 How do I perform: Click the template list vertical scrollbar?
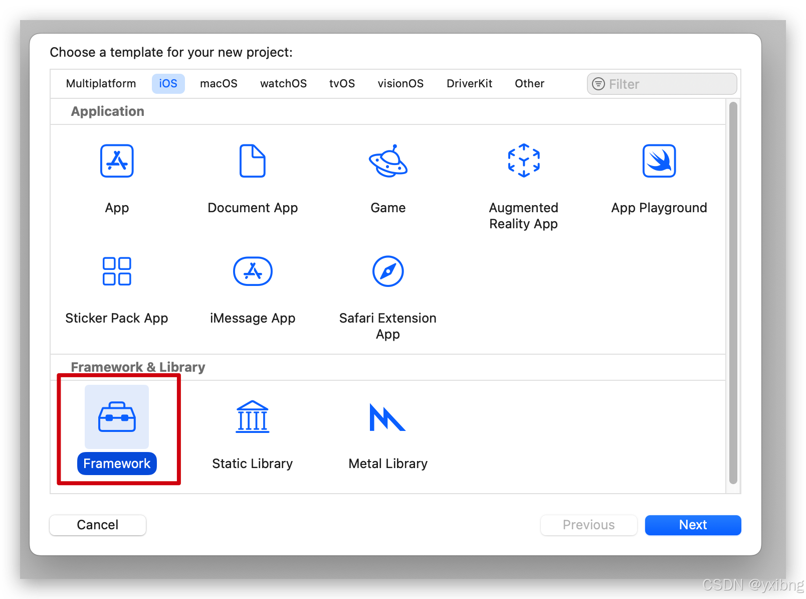(733, 292)
